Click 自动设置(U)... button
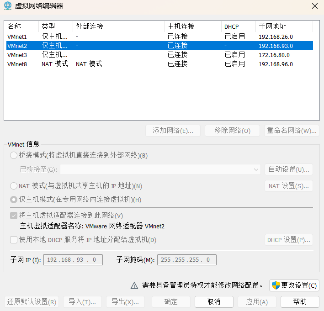This screenshot has height=311, width=324. click(289, 169)
